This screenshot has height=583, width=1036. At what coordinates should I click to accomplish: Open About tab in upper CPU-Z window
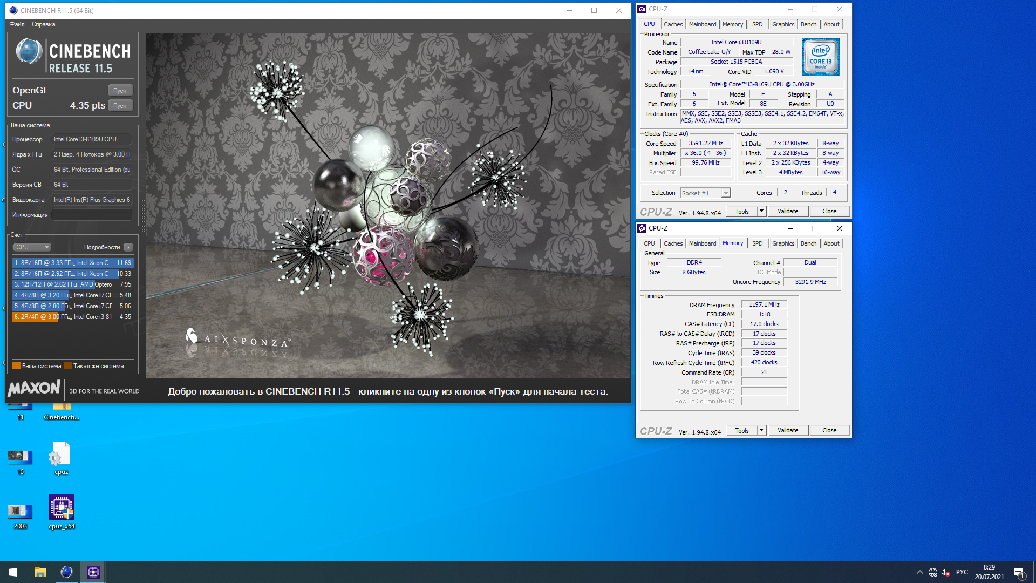[831, 24]
